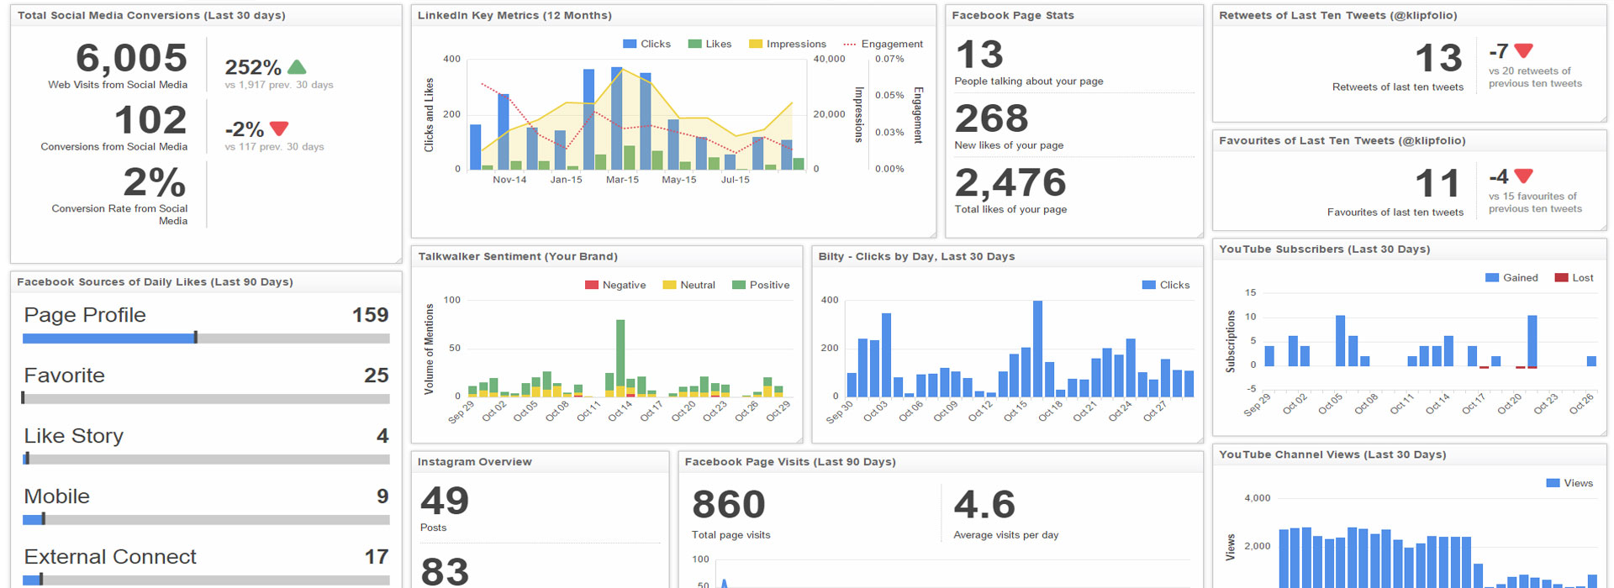Click the Clicks legend in Bilty chart
Screen dimensions: 1614x588
click(x=1166, y=285)
